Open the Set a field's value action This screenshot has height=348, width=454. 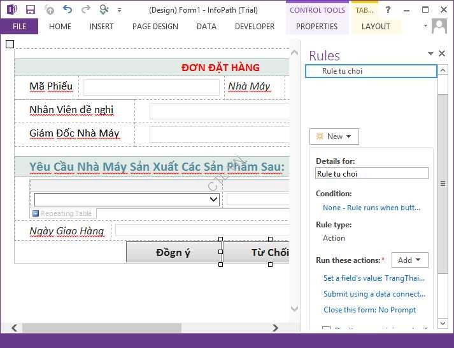tap(374, 278)
